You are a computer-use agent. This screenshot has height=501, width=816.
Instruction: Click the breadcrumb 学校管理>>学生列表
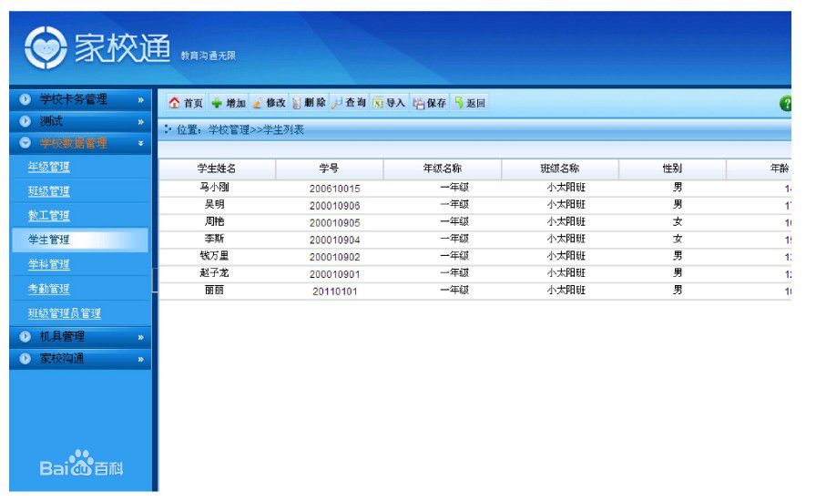click(256, 129)
